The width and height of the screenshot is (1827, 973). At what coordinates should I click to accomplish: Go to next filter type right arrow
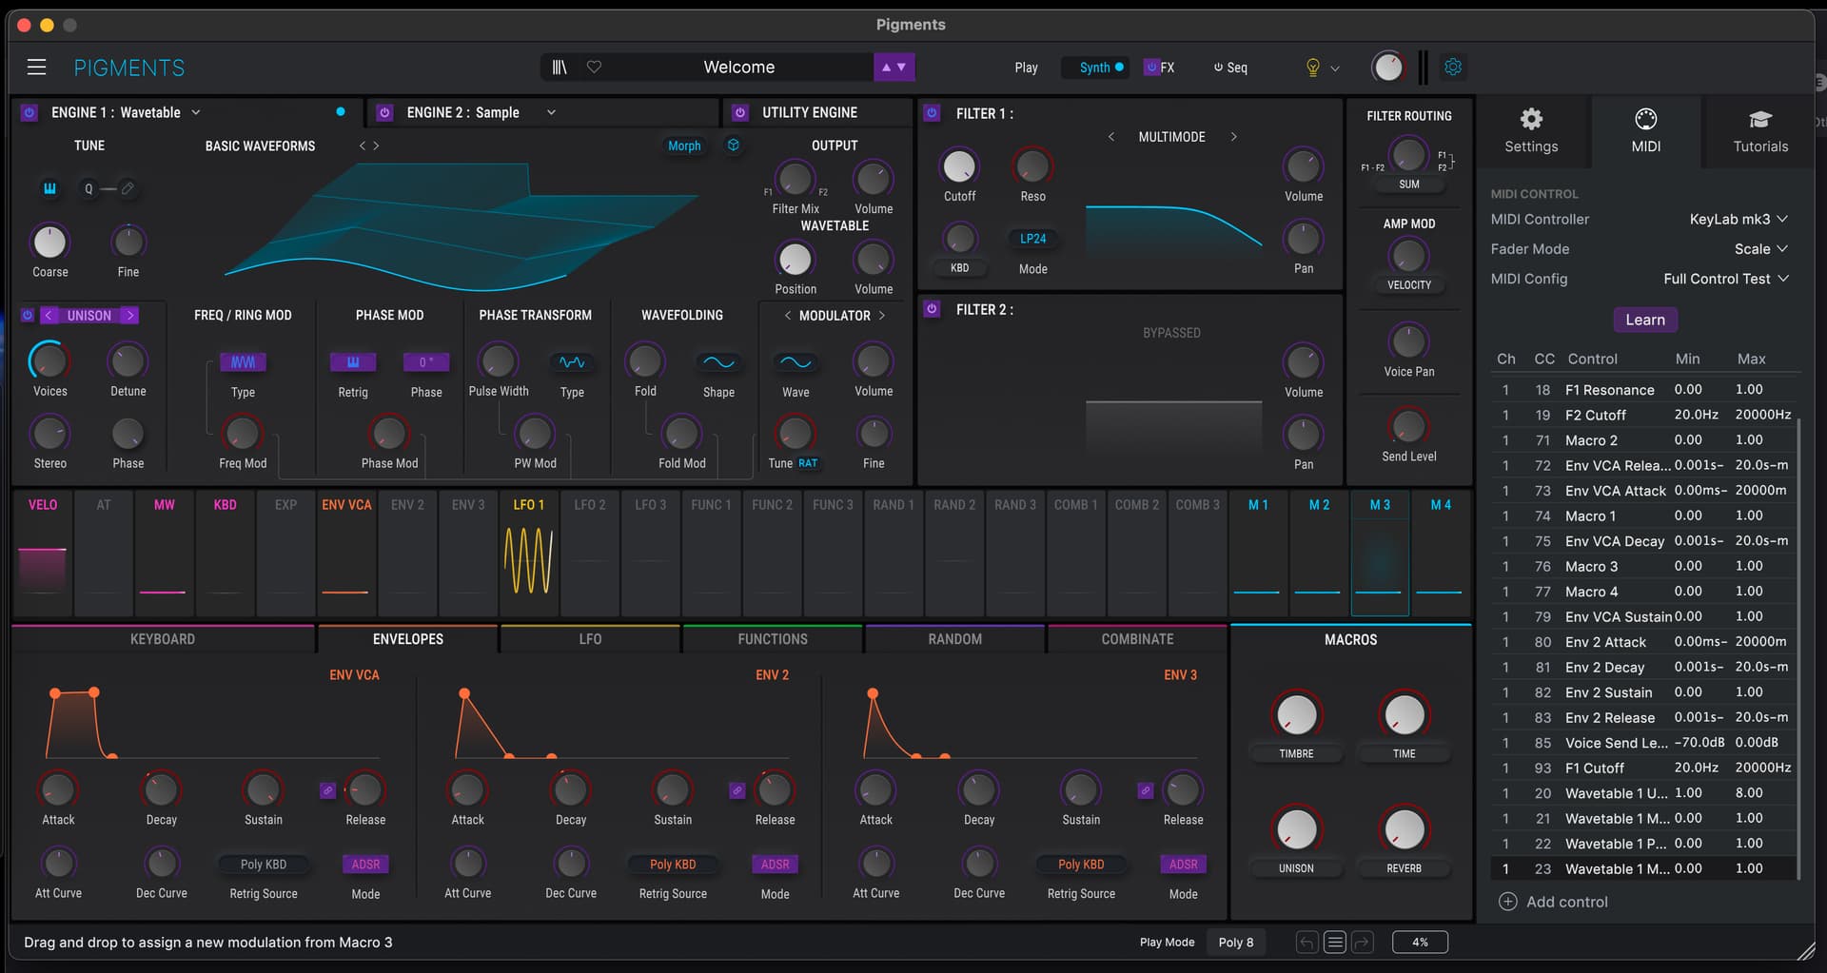coord(1233,137)
